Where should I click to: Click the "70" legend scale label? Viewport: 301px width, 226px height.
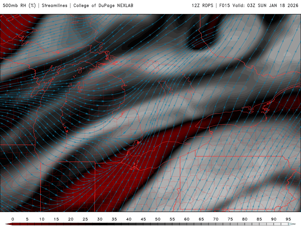click(216, 219)
